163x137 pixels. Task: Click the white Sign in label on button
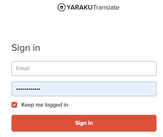[84, 123]
